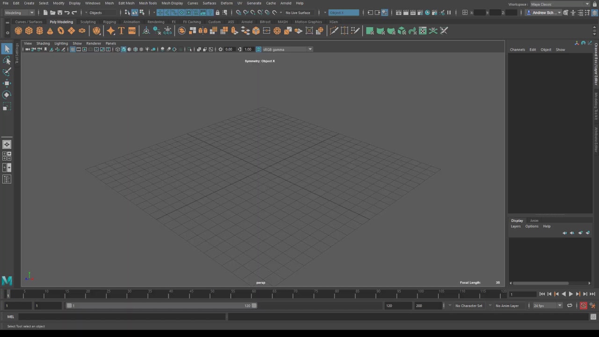Click the Undo arrow in status line
The height and width of the screenshot is (337, 599).
[x=67, y=13]
